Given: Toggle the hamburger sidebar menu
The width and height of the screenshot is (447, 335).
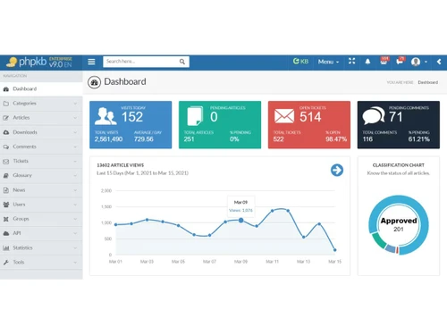Looking at the screenshot, I should (x=91, y=62).
